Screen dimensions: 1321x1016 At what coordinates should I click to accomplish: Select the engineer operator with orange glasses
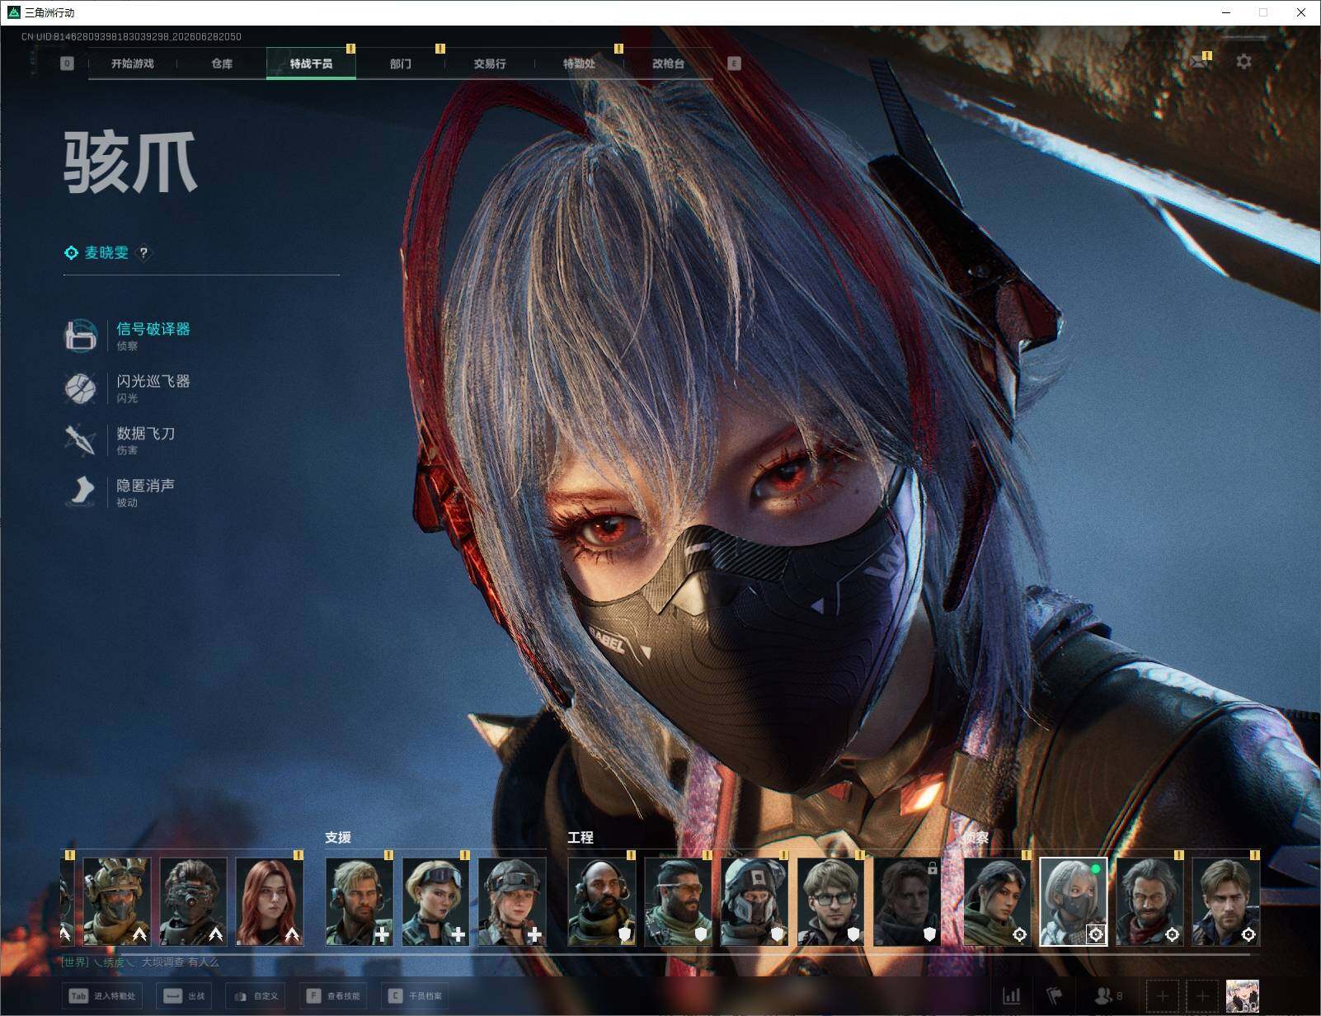pyautogui.click(x=678, y=901)
